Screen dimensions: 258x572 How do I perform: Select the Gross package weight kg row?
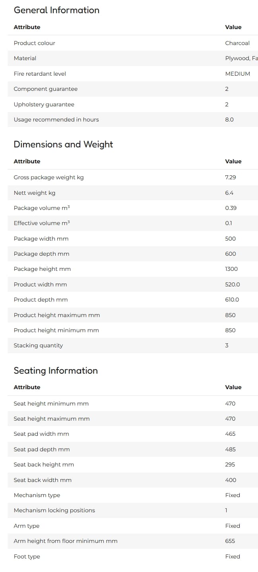[x=133, y=177]
